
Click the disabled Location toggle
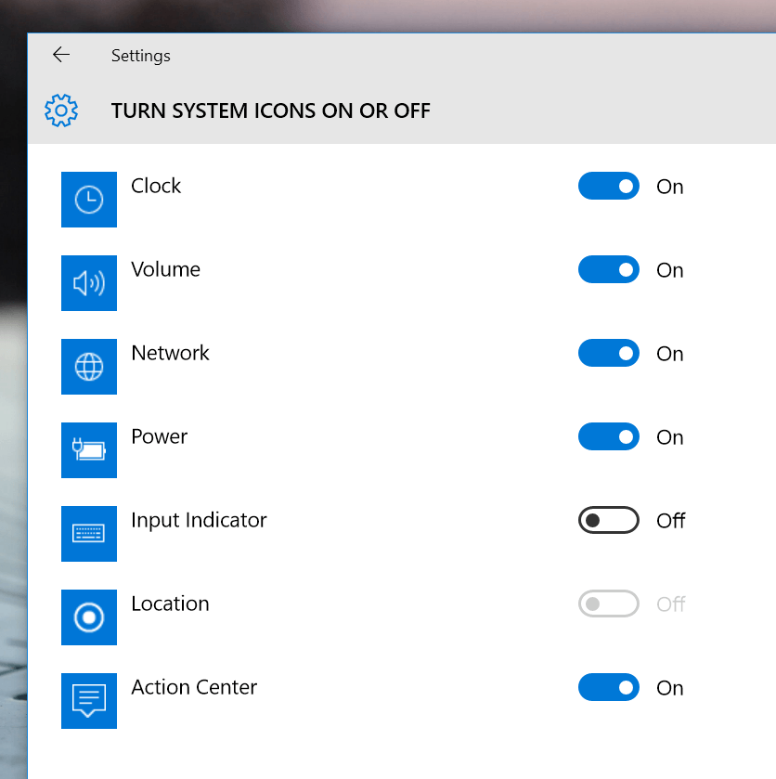(x=609, y=604)
